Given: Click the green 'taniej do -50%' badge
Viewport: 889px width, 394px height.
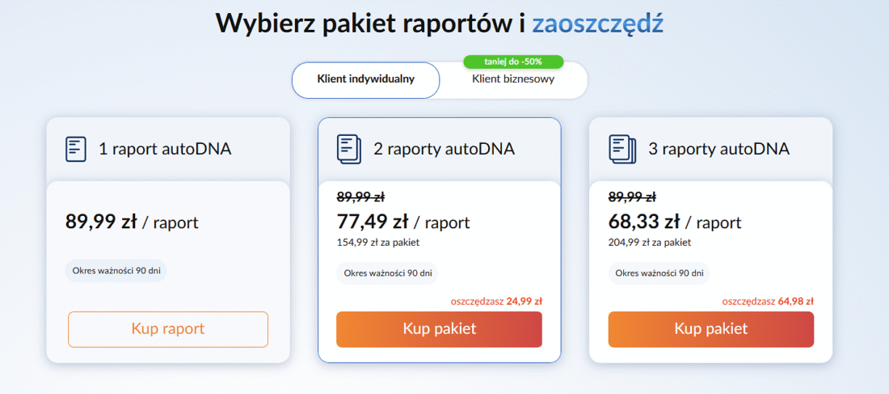Looking at the screenshot, I should (x=513, y=61).
